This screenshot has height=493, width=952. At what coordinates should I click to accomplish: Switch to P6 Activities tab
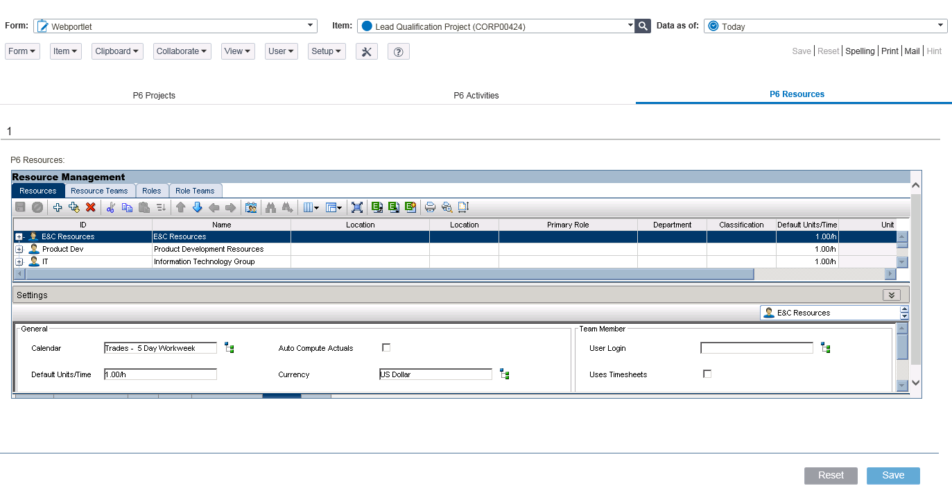pyautogui.click(x=476, y=96)
